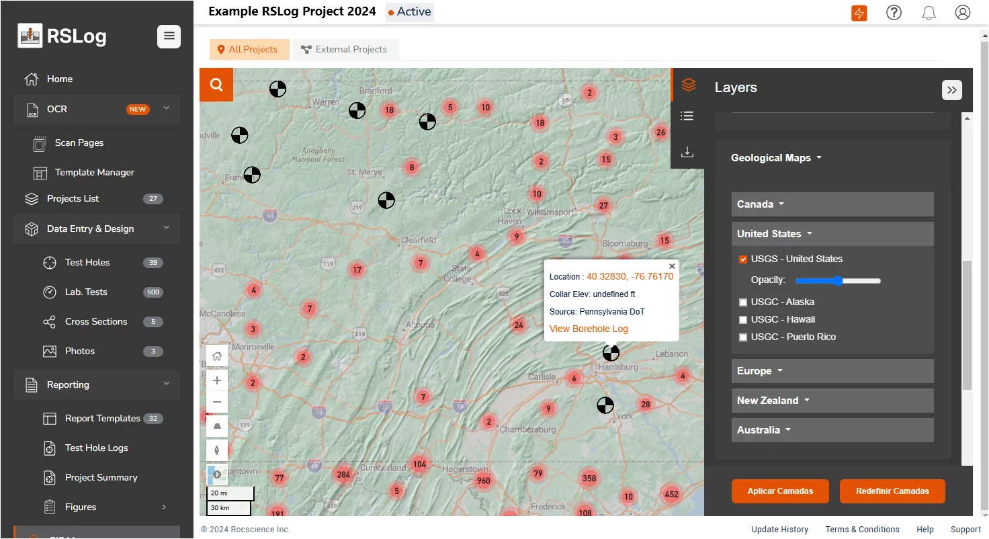
Task: Enable the USGC - Alaska layer checkbox
Action: tap(743, 302)
